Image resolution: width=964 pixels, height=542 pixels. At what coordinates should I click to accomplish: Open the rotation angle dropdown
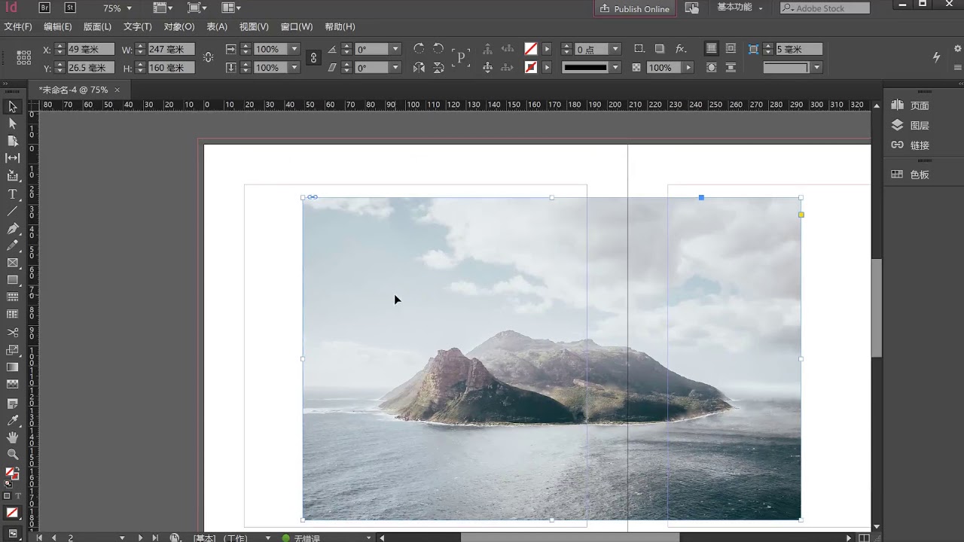[395, 49]
